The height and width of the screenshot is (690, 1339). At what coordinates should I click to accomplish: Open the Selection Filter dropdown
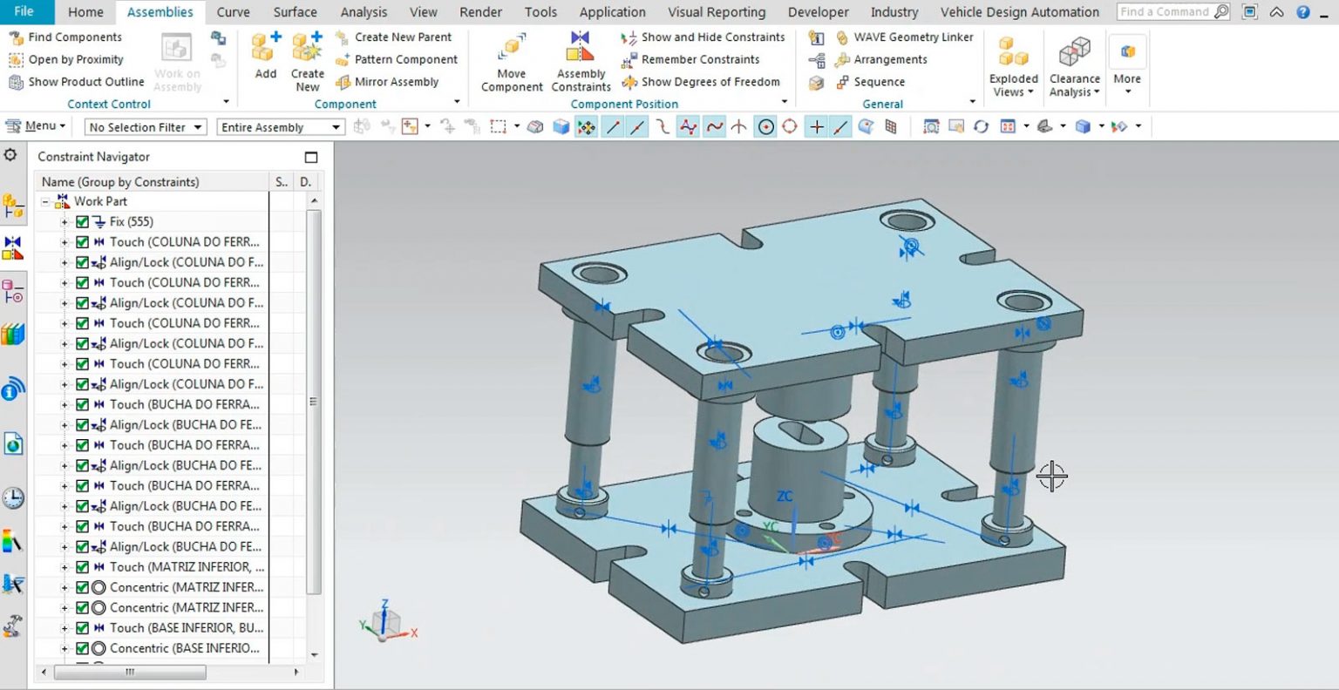click(x=201, y=126)
